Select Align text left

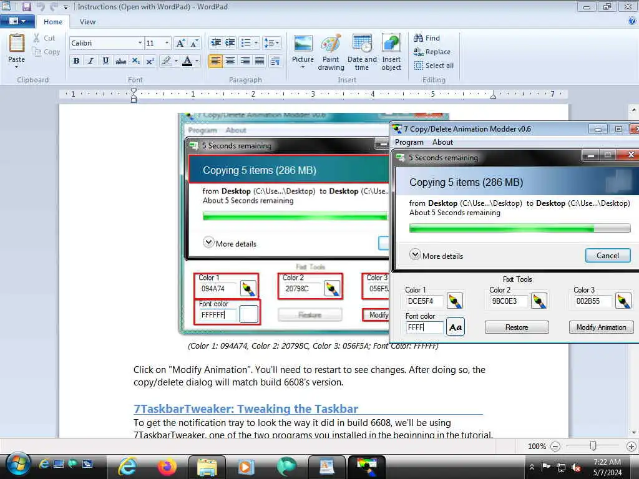click(215, 61)
